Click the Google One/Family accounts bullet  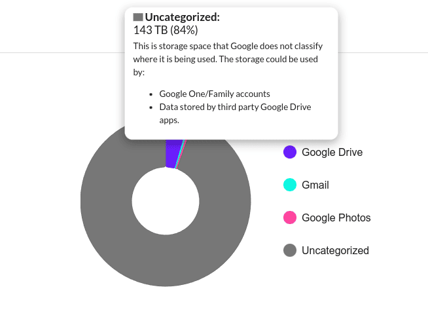pos(215,94)
